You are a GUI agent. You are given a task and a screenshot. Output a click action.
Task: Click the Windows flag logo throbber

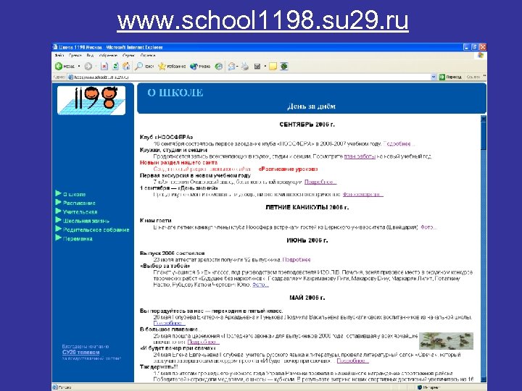pyautogui.click(x=481, y=55)
